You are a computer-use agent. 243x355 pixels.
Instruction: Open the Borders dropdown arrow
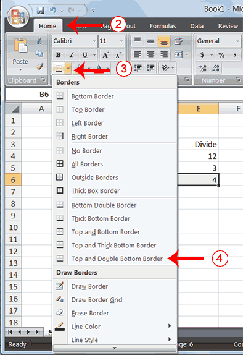(x=68, y=69)
